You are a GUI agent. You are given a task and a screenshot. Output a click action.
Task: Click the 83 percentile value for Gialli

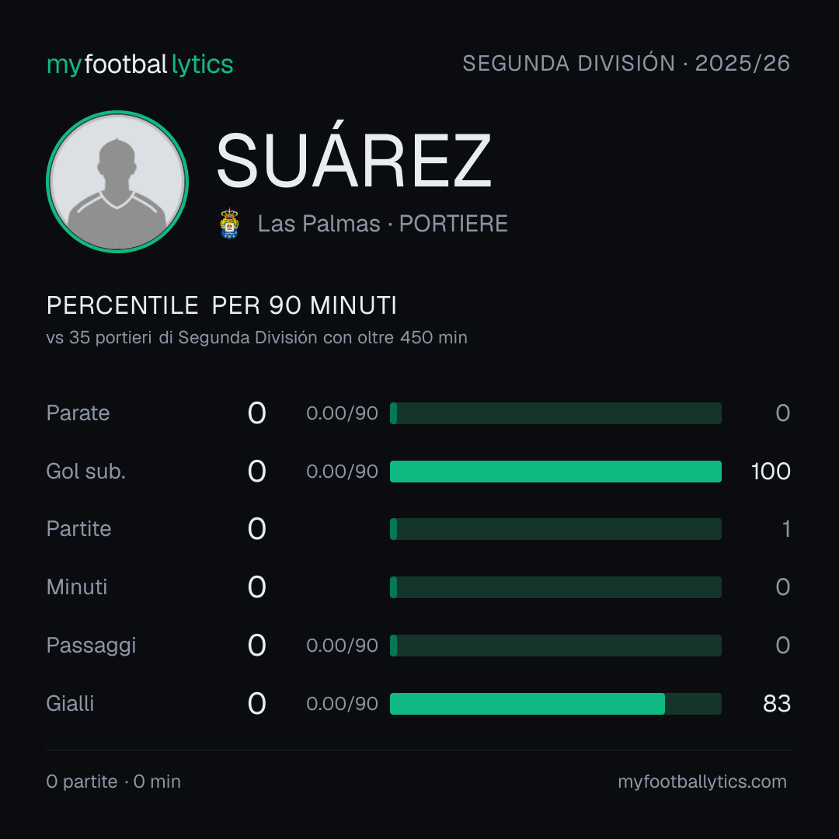[777, 704]
